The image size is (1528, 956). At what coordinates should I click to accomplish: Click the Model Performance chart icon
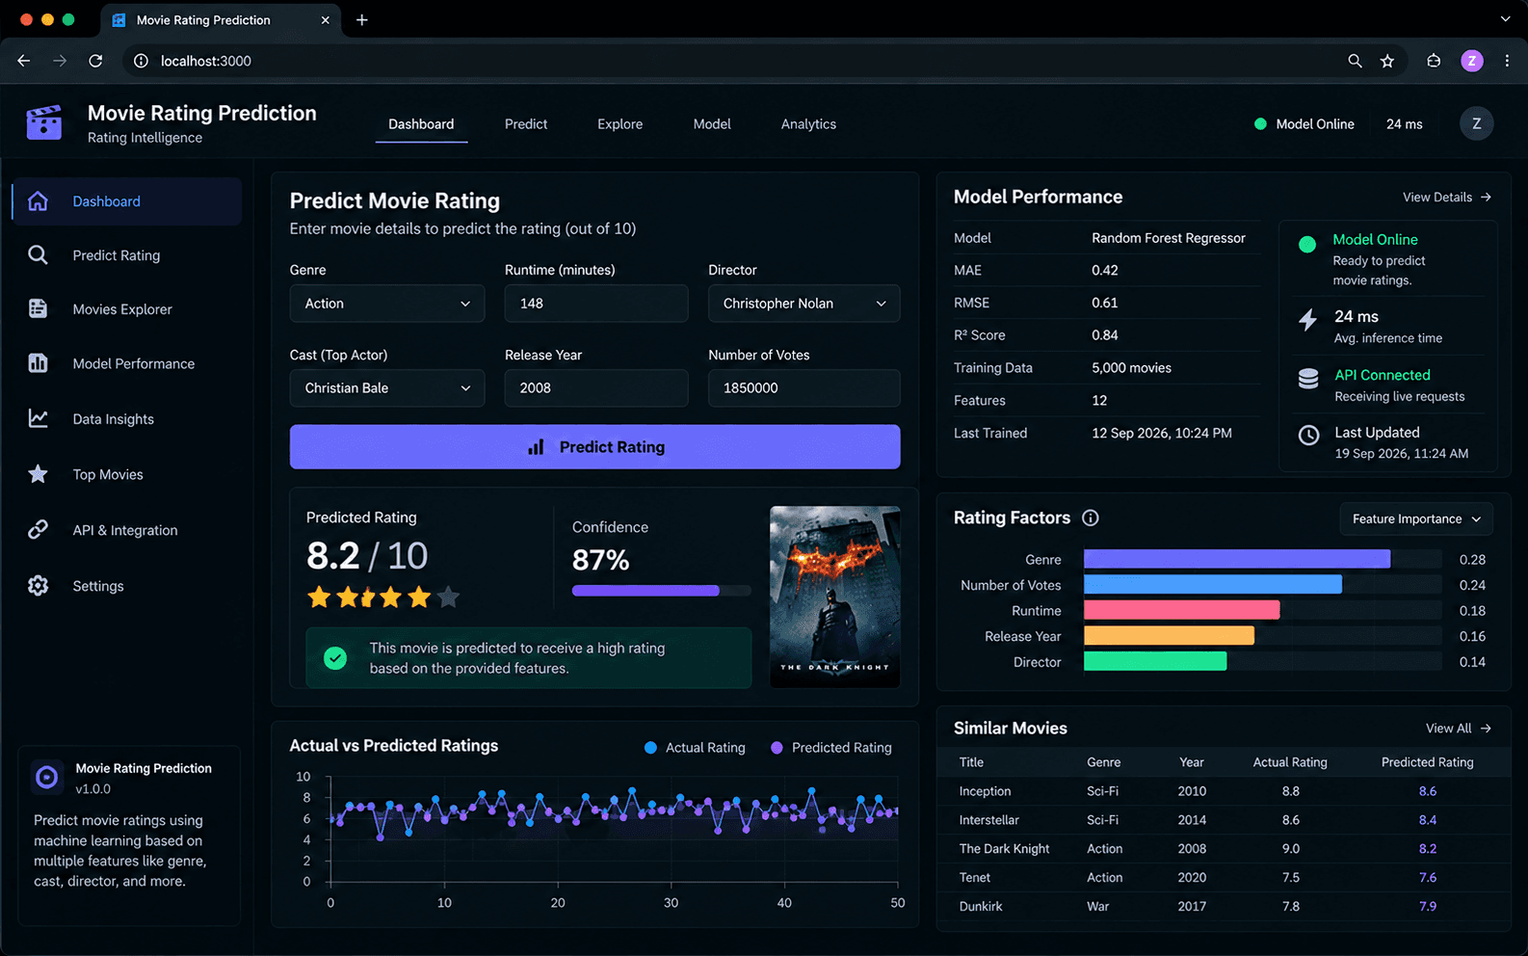(38, 363)
